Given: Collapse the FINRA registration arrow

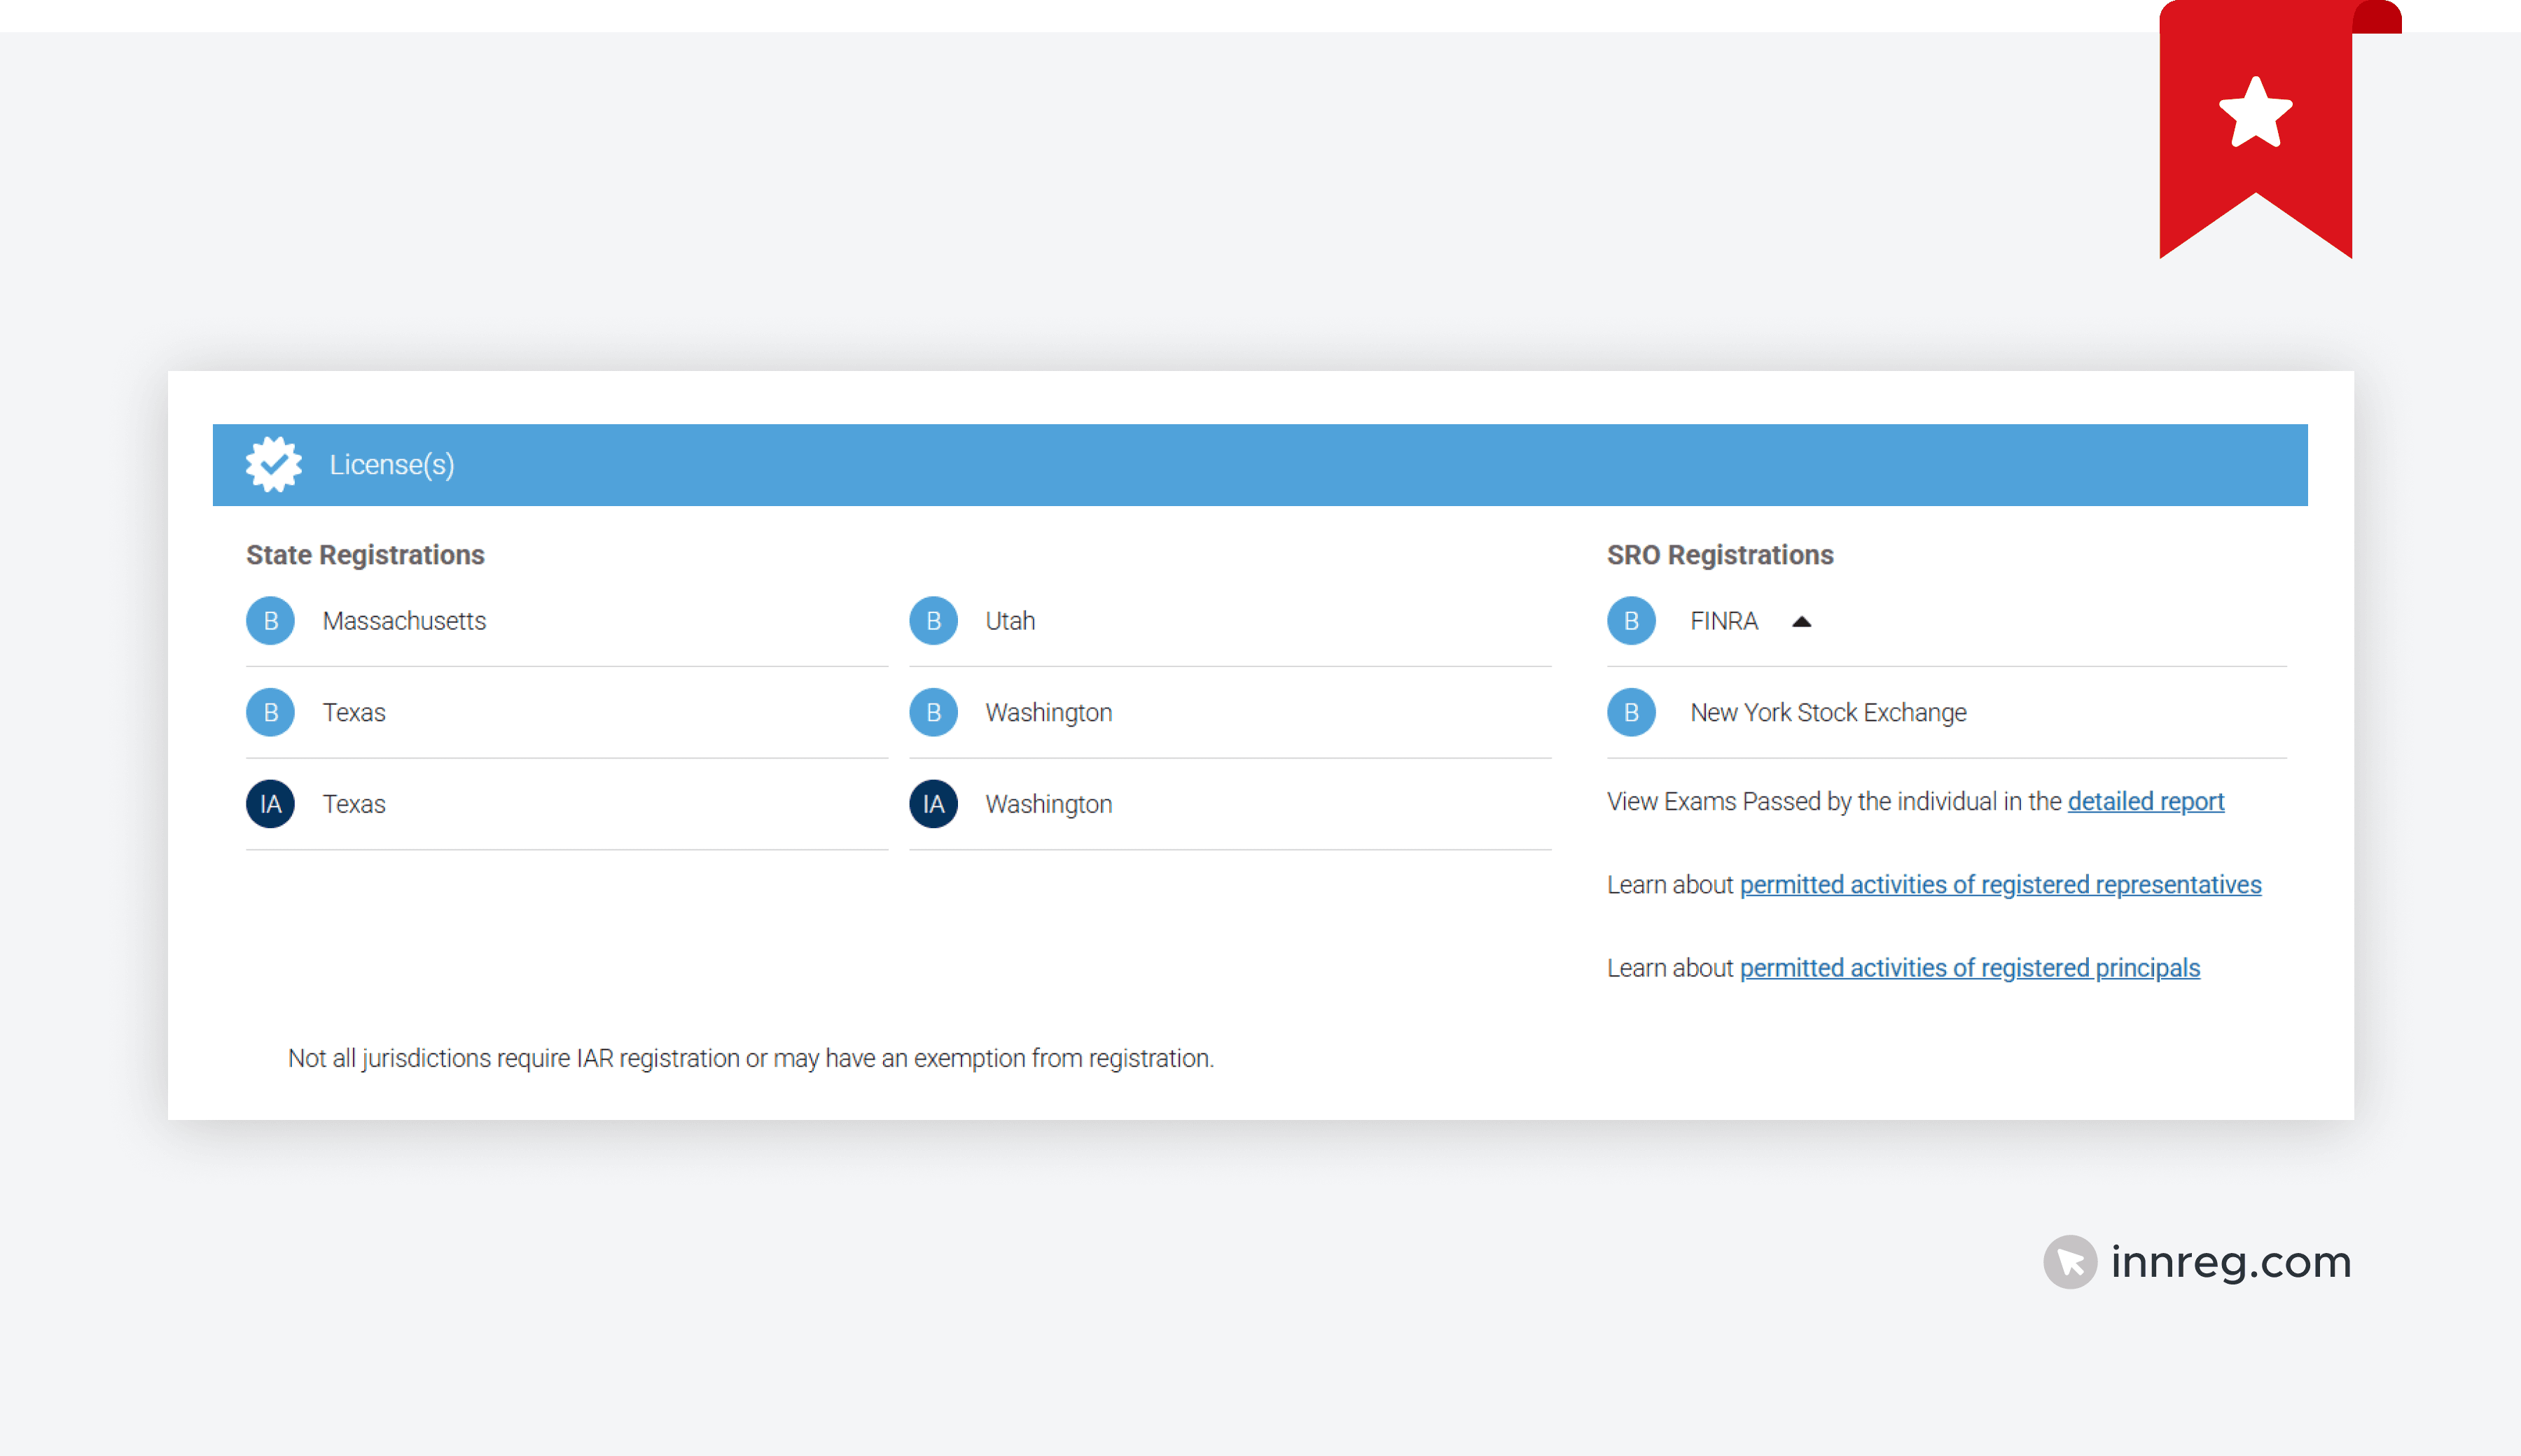Looking at the screenshot, I should click(x=1802, y=622).
